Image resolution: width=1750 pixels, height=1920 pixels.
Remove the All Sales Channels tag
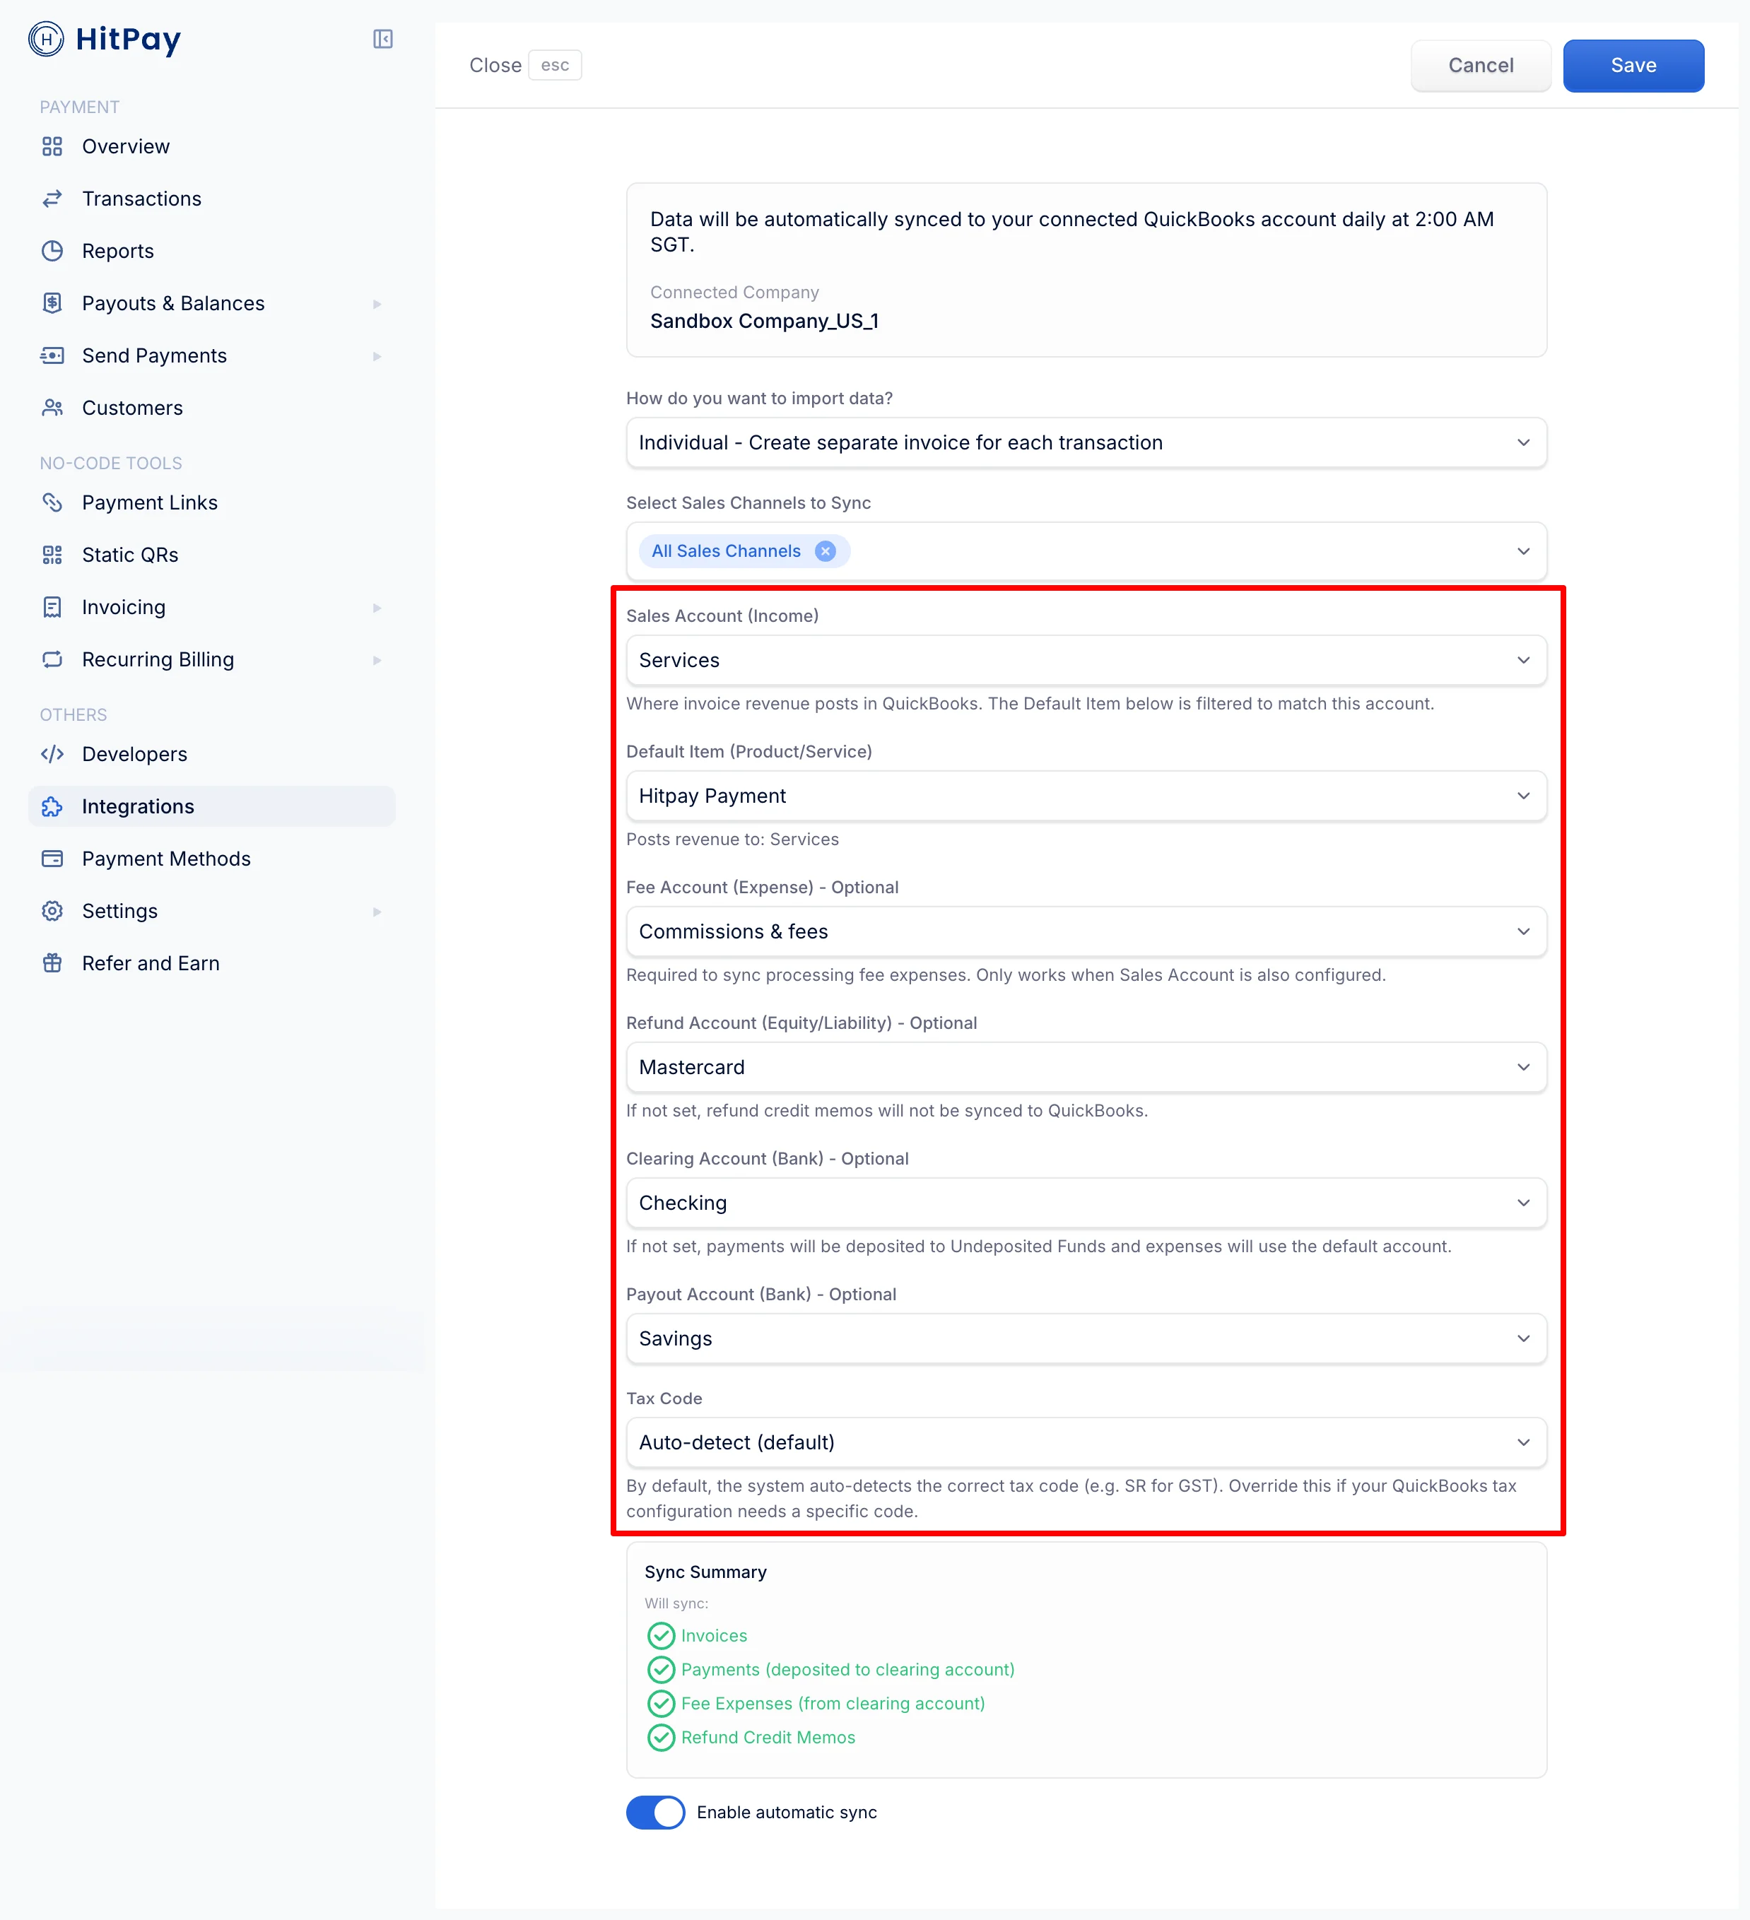click(825, 551)
